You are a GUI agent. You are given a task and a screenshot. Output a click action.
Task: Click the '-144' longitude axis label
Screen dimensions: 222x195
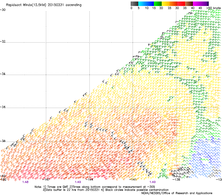[90, 180]
